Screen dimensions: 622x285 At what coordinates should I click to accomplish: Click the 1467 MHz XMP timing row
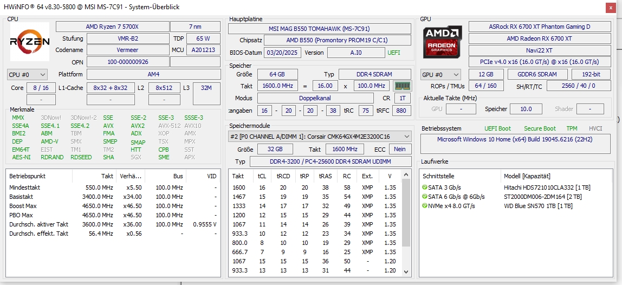[x=315, y=197]
